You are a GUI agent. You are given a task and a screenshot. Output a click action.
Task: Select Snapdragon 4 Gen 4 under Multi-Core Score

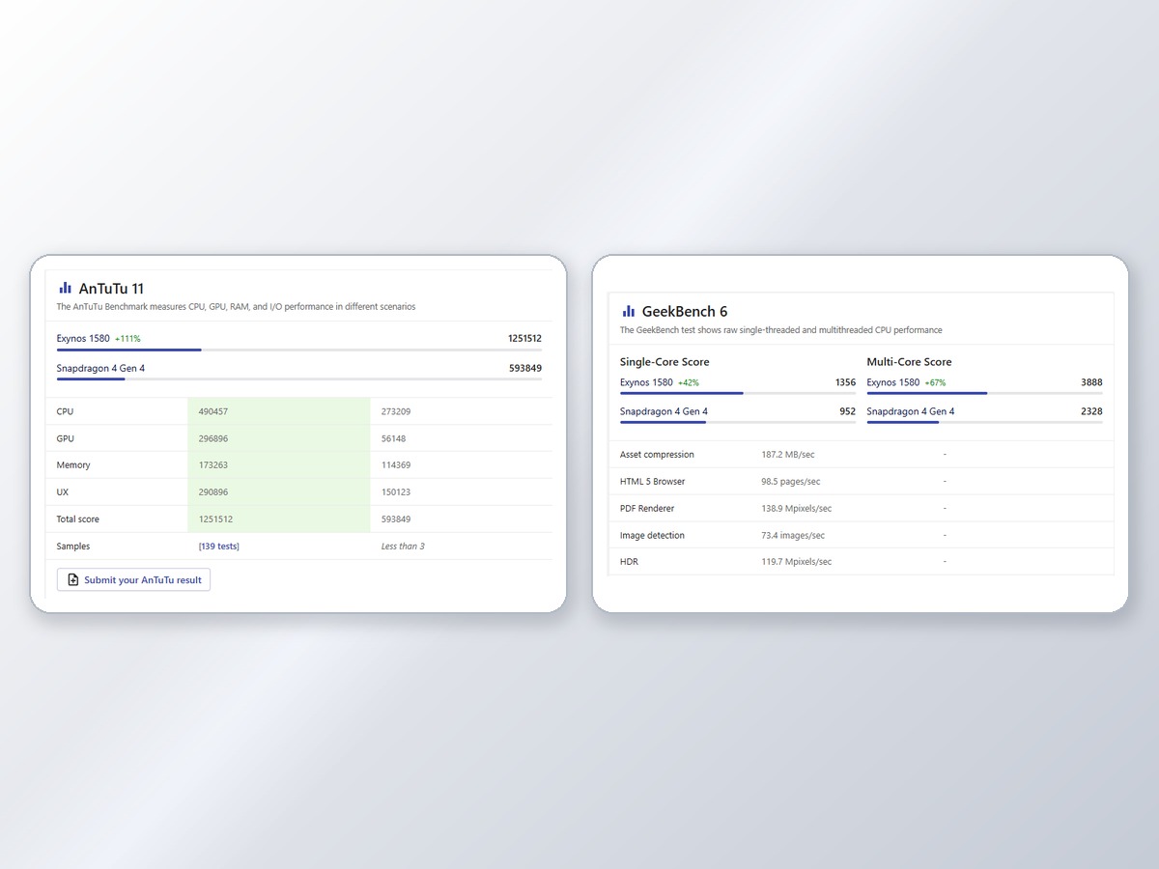(911, 411)
